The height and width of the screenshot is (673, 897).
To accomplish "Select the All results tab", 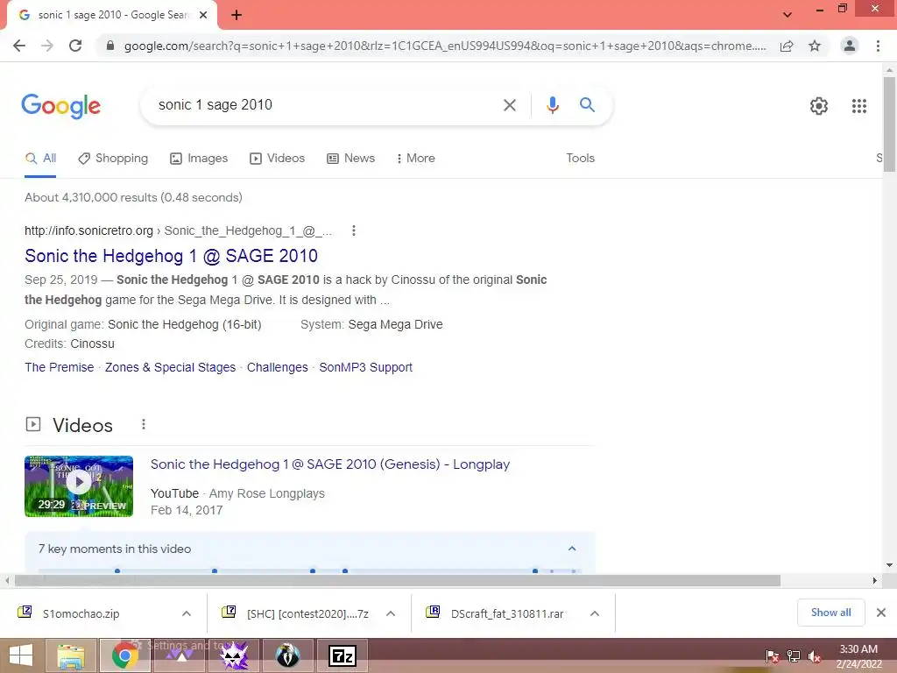I will [40, 159].
